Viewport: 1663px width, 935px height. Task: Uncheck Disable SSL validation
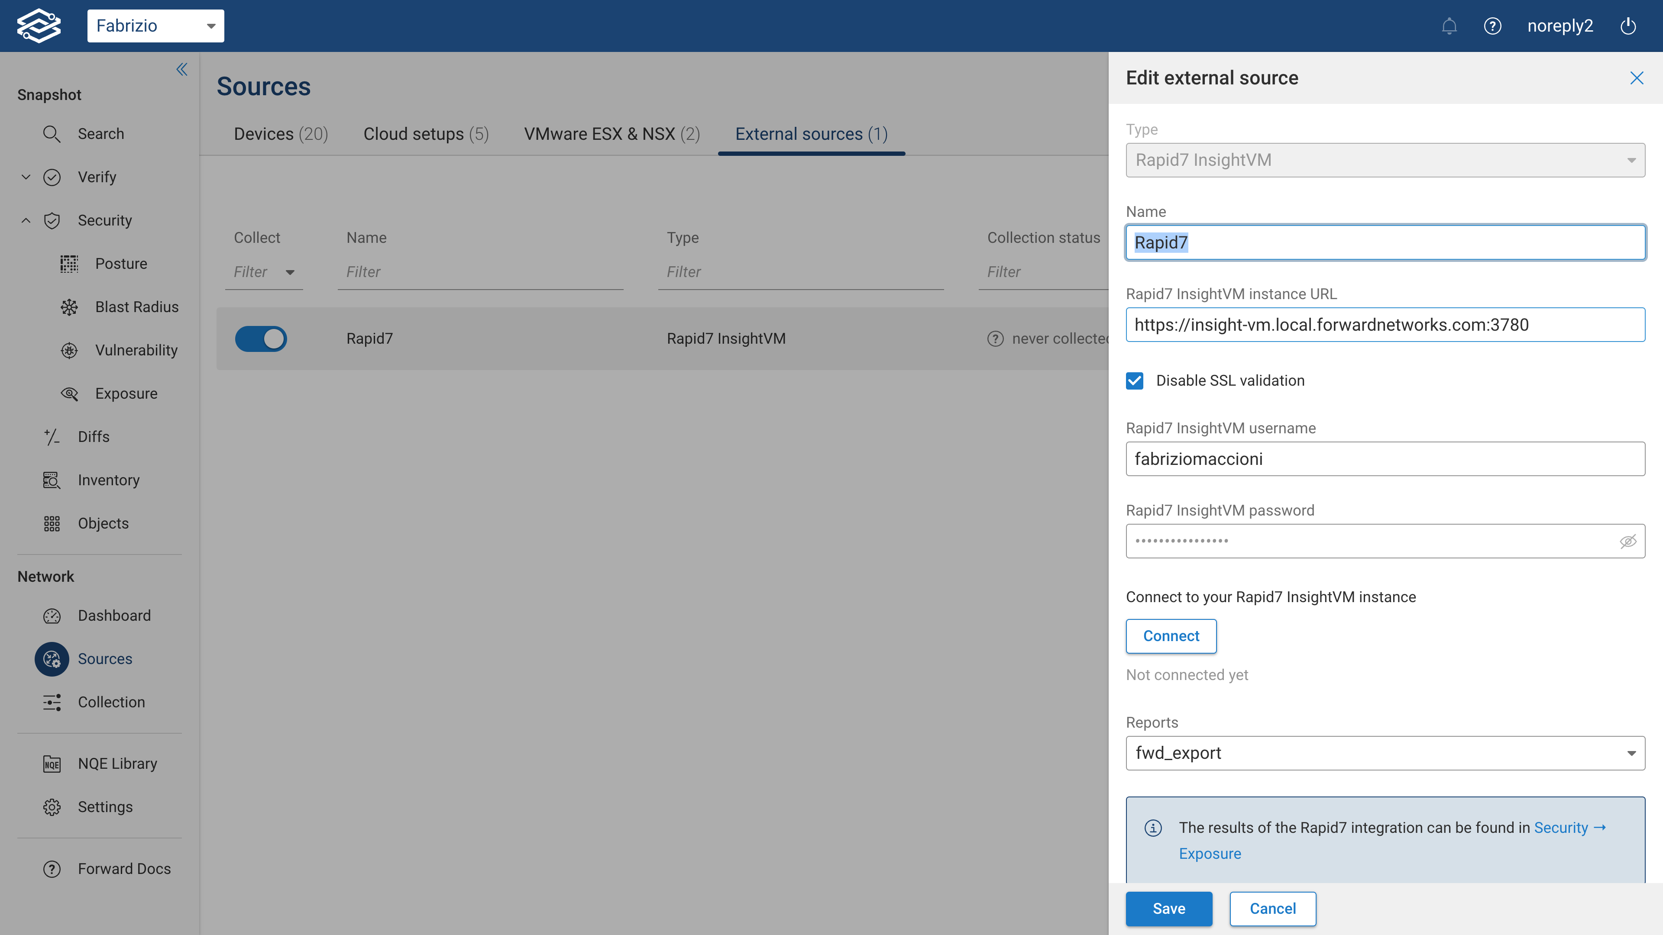click(x=1135, y=381)
